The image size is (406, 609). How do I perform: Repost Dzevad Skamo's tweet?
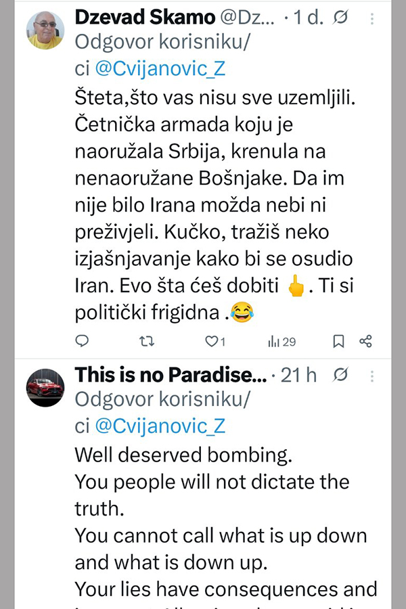[x=146, y=342]
